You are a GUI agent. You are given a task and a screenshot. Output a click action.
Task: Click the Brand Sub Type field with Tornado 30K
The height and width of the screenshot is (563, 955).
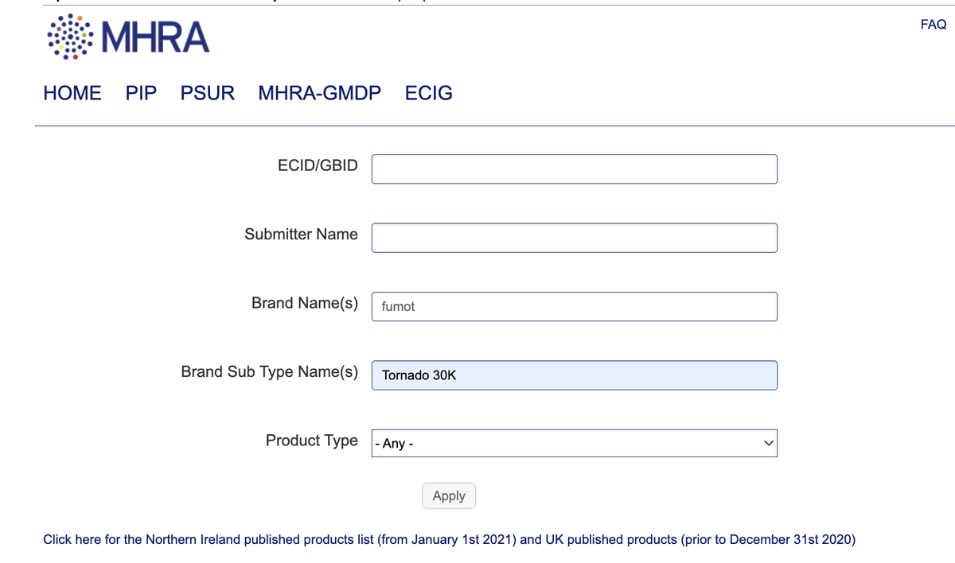575,375
